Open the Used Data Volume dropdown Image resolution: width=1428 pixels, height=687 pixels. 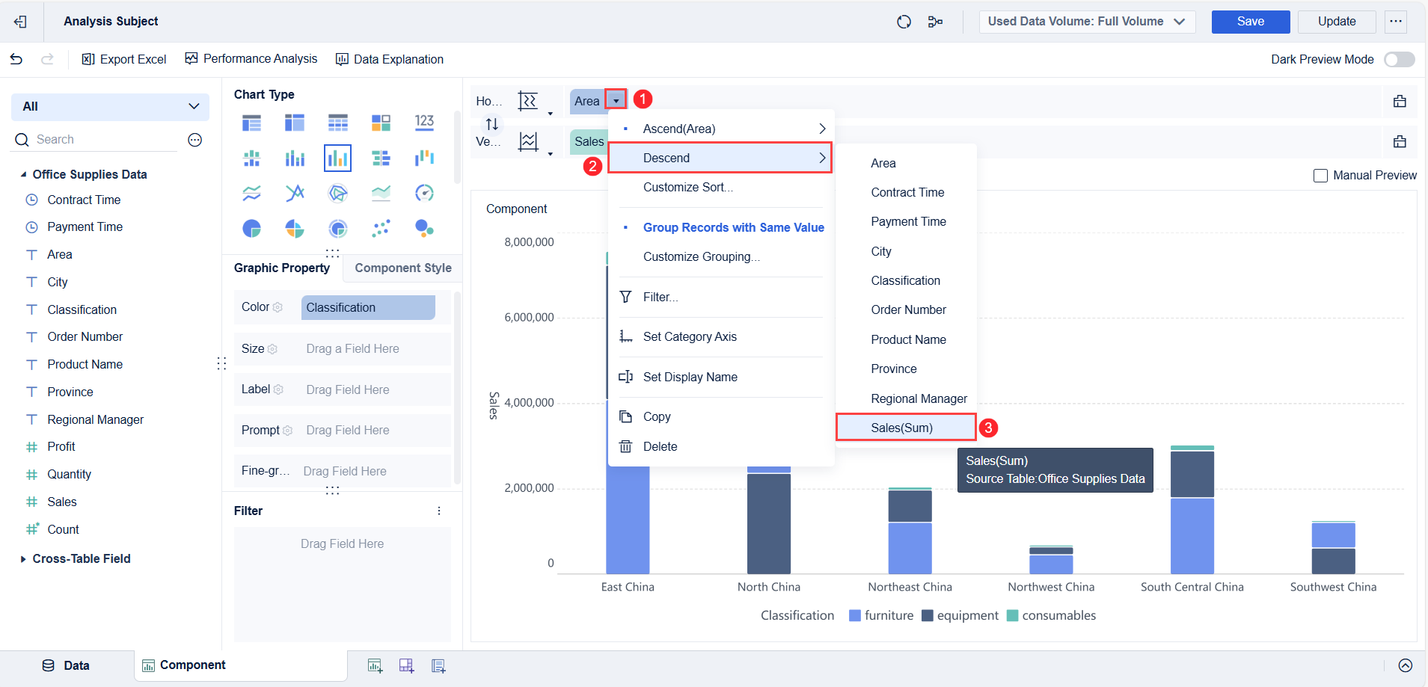click(x=1087, y=22)
